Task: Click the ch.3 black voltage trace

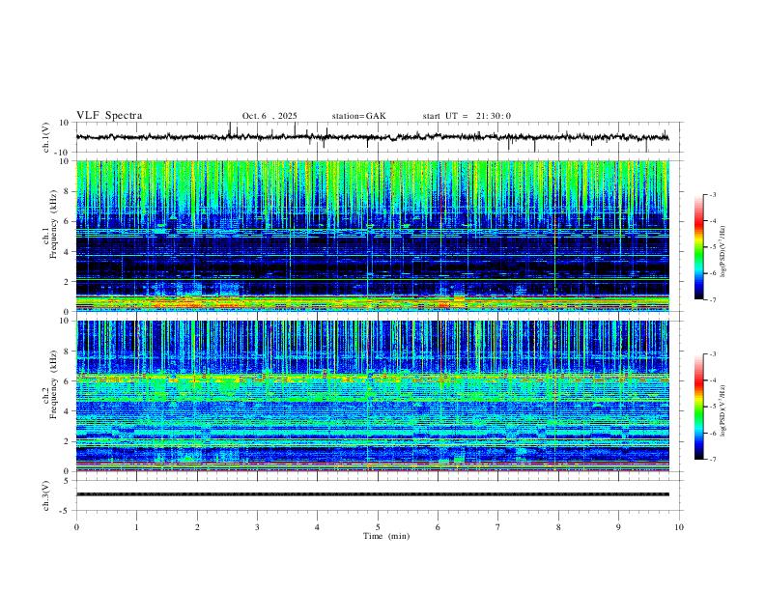Action: click(372, 494)
